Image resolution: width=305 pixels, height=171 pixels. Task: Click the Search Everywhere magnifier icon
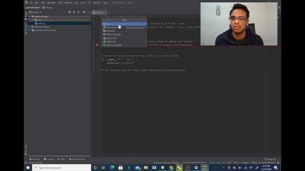pos(279,8)
